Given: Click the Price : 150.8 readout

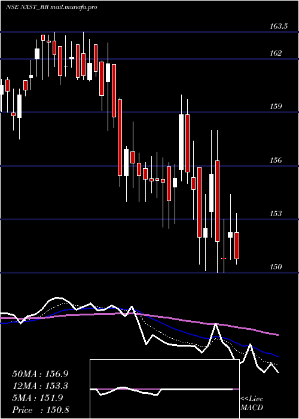Looking at the screenshot, I should pyautogui.click(x=41, y=410).
